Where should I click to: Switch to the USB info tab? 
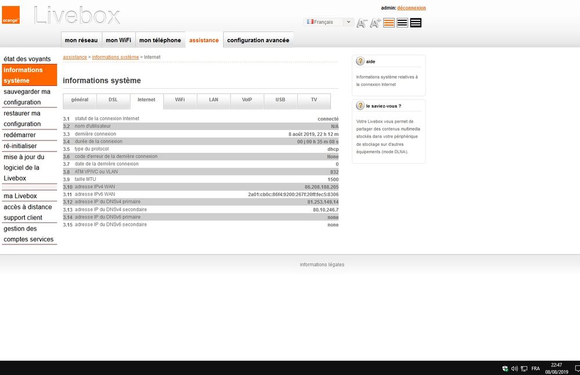point(280,100)
